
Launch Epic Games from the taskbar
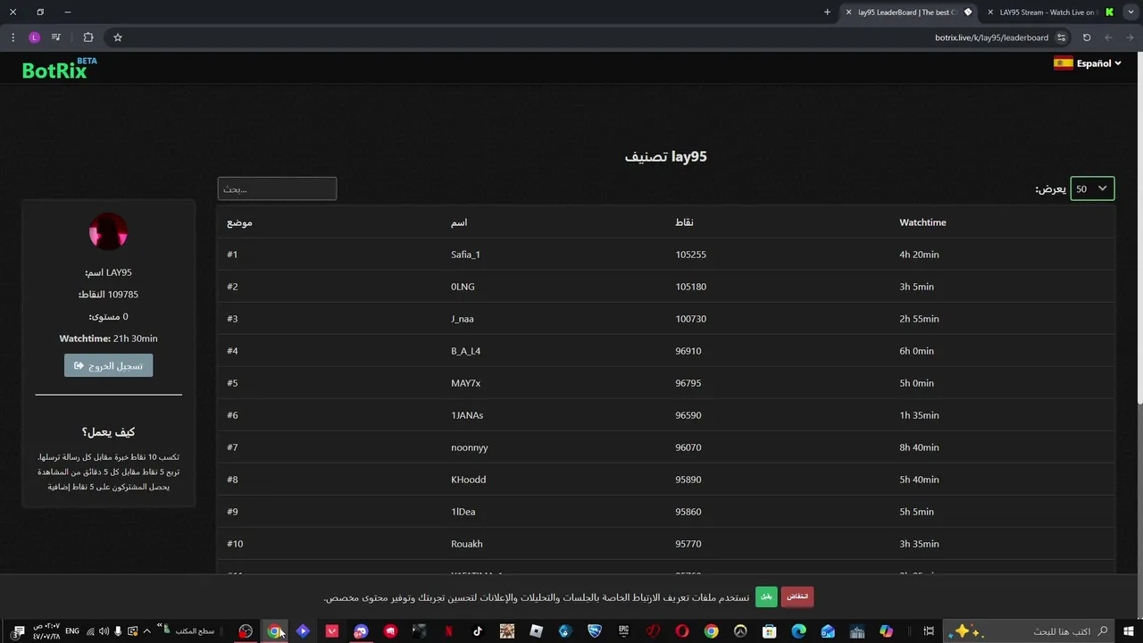tap(623, 631)
